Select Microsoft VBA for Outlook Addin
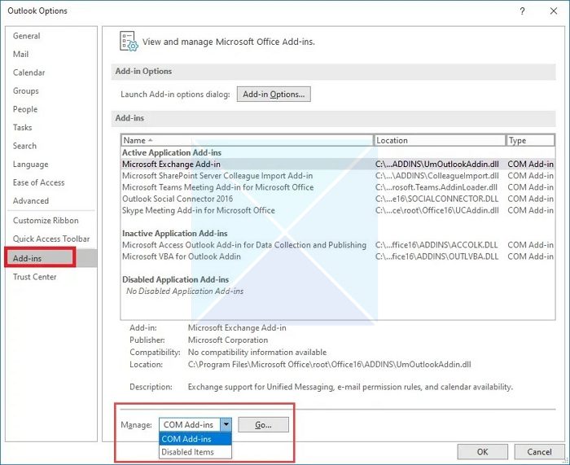Screen dimensions: 570x465 [338, 257]
